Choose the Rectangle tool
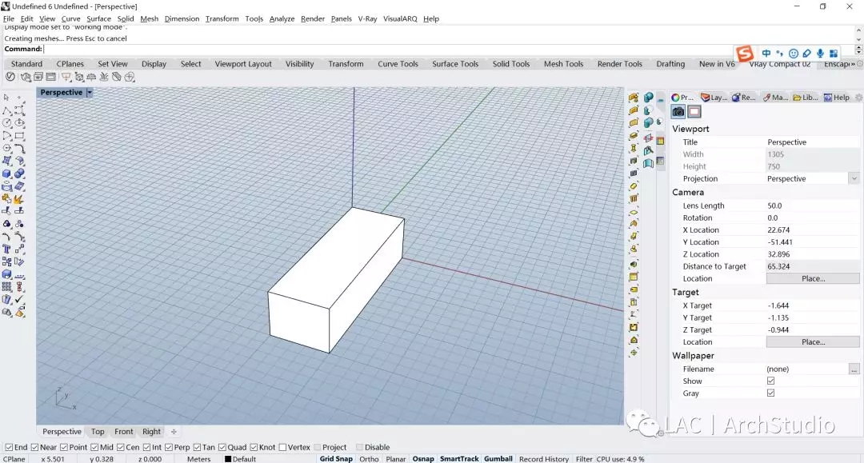The width and height of the screenshot is (864, 463). 19,135
